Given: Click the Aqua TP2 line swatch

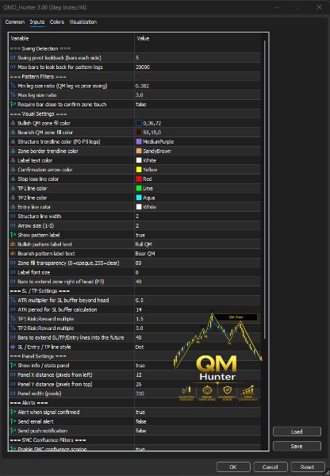Looking at the screenshot, I should pos(139,198).
